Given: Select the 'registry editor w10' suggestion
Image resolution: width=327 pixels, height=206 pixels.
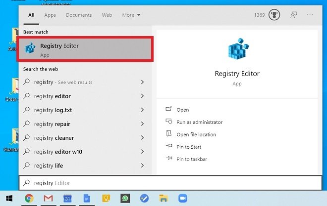Looking at the screenshot, I should tap(85, 152).
